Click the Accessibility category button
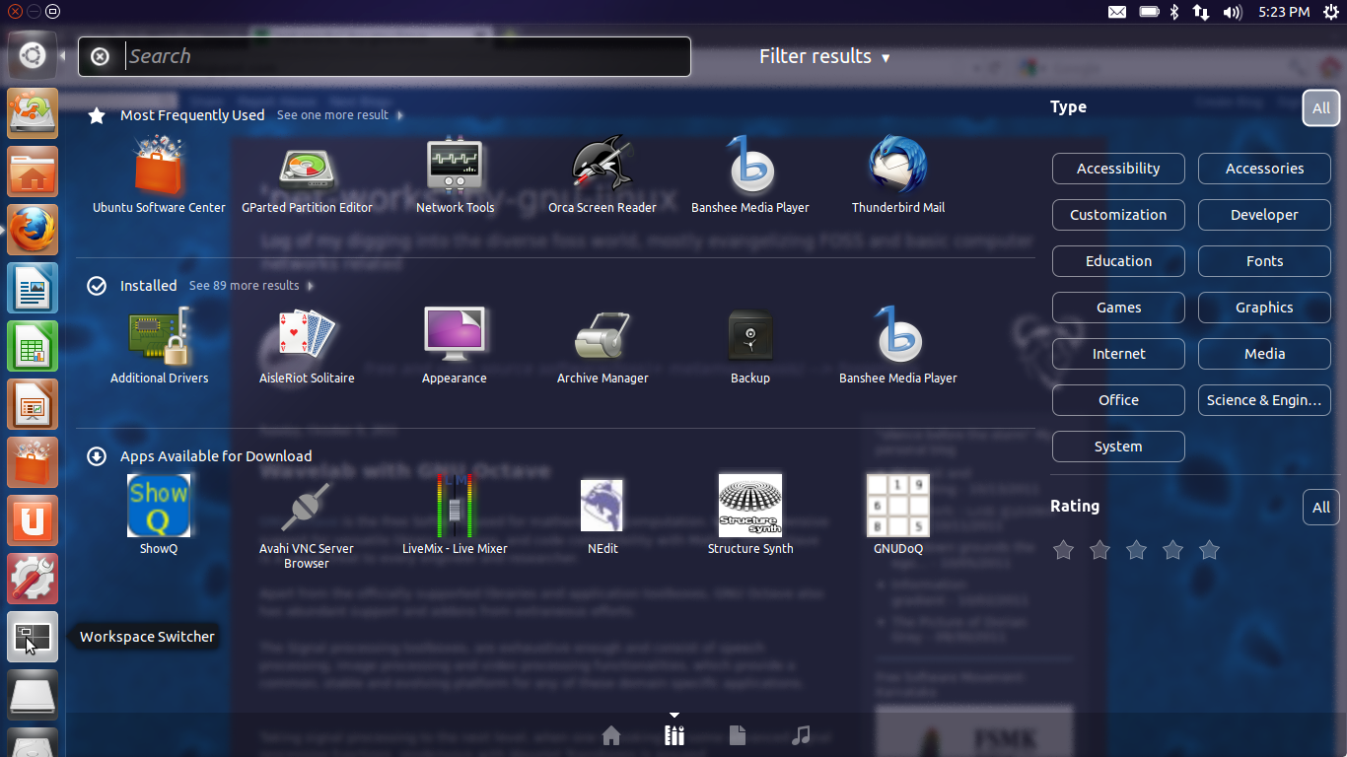The width and height of the screenshot is (1347, 757). (1118, 169)
